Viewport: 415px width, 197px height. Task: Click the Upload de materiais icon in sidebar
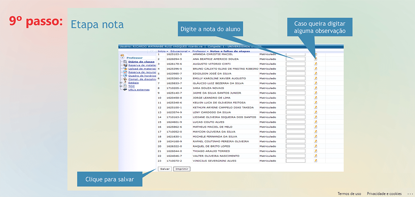[x=125, y=69]
